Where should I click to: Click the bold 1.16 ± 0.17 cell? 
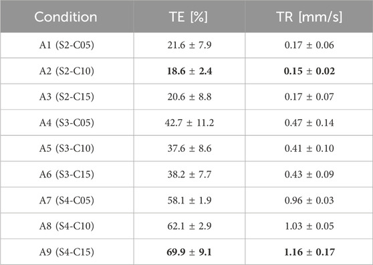click(309, 252)
